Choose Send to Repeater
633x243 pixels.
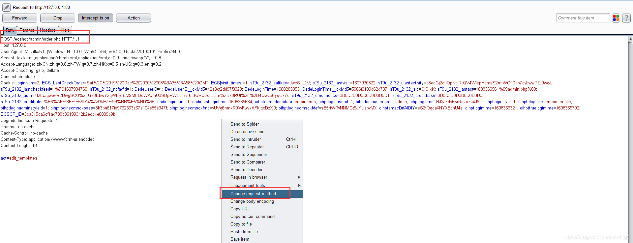262,147
